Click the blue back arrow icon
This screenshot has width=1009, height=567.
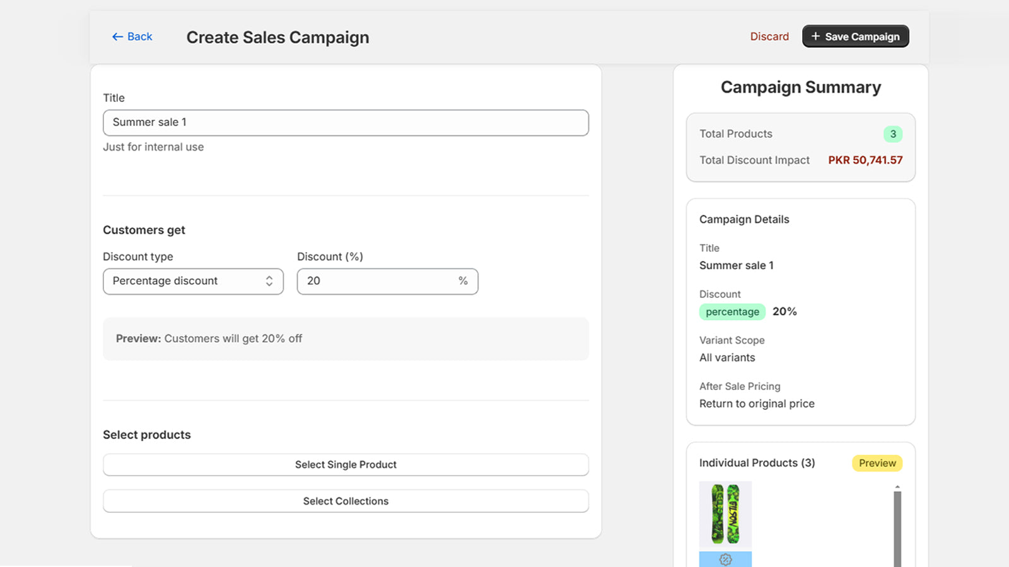pos(117,37)
